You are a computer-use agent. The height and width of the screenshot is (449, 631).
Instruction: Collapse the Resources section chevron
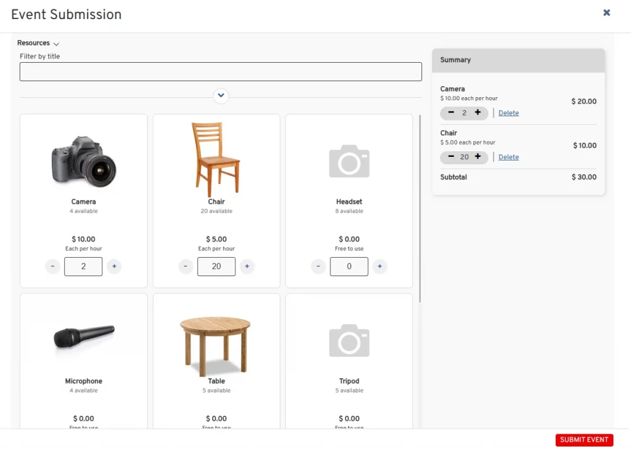56,44
